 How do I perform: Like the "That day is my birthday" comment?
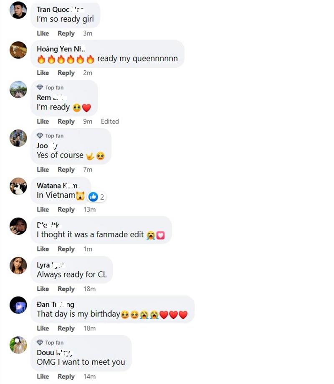(43, 328)
